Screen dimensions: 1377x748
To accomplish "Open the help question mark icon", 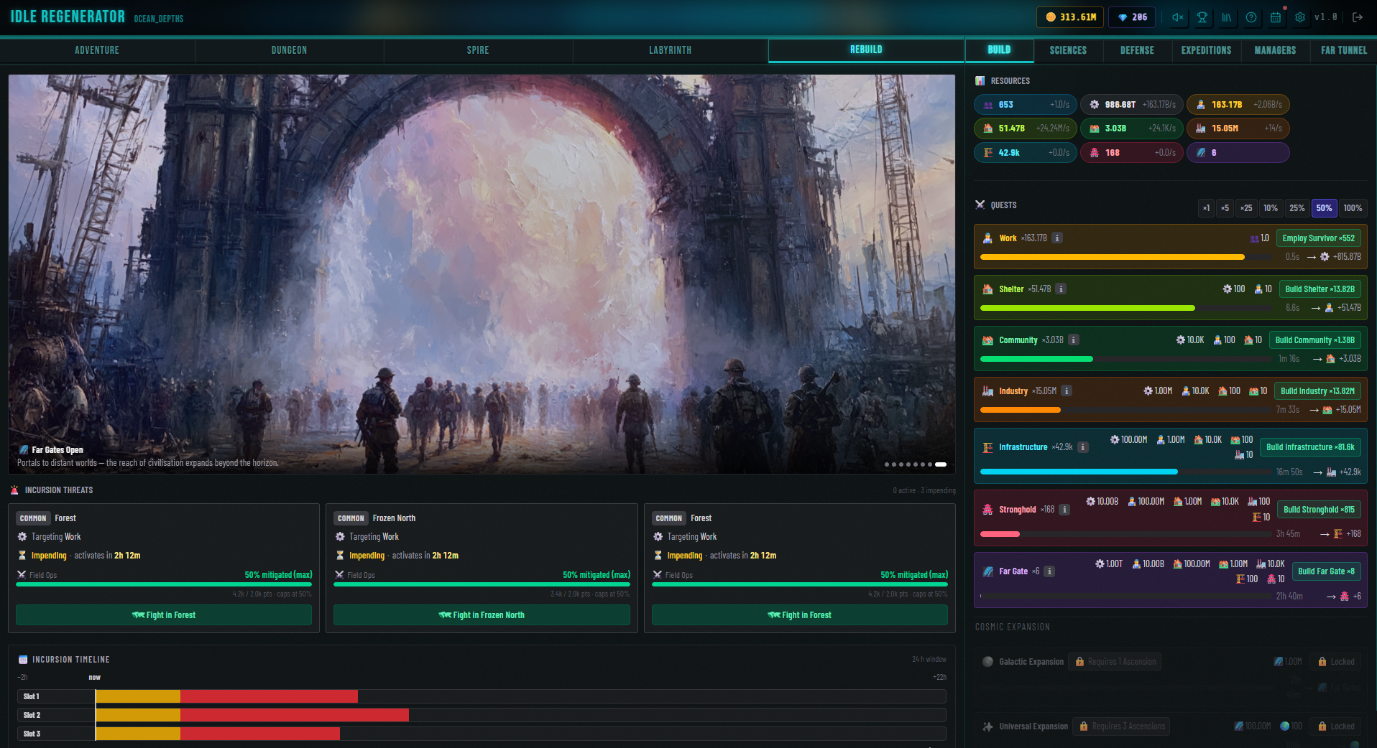I will pos(1251,17).
